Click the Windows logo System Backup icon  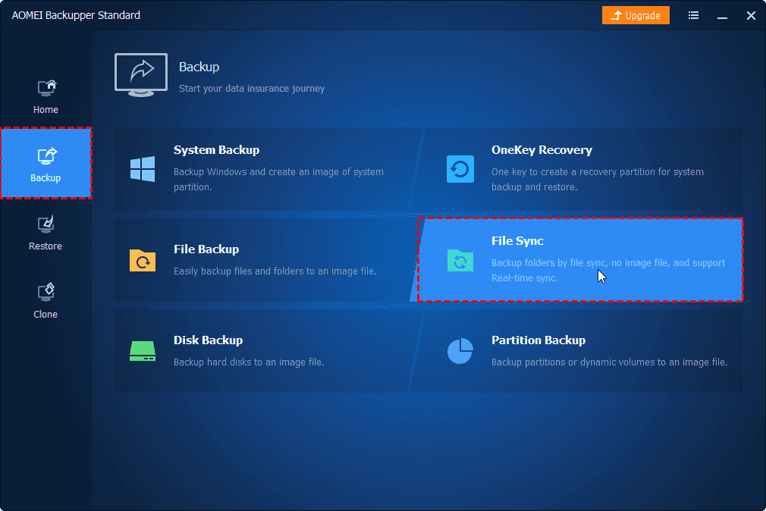click(143, 169)
